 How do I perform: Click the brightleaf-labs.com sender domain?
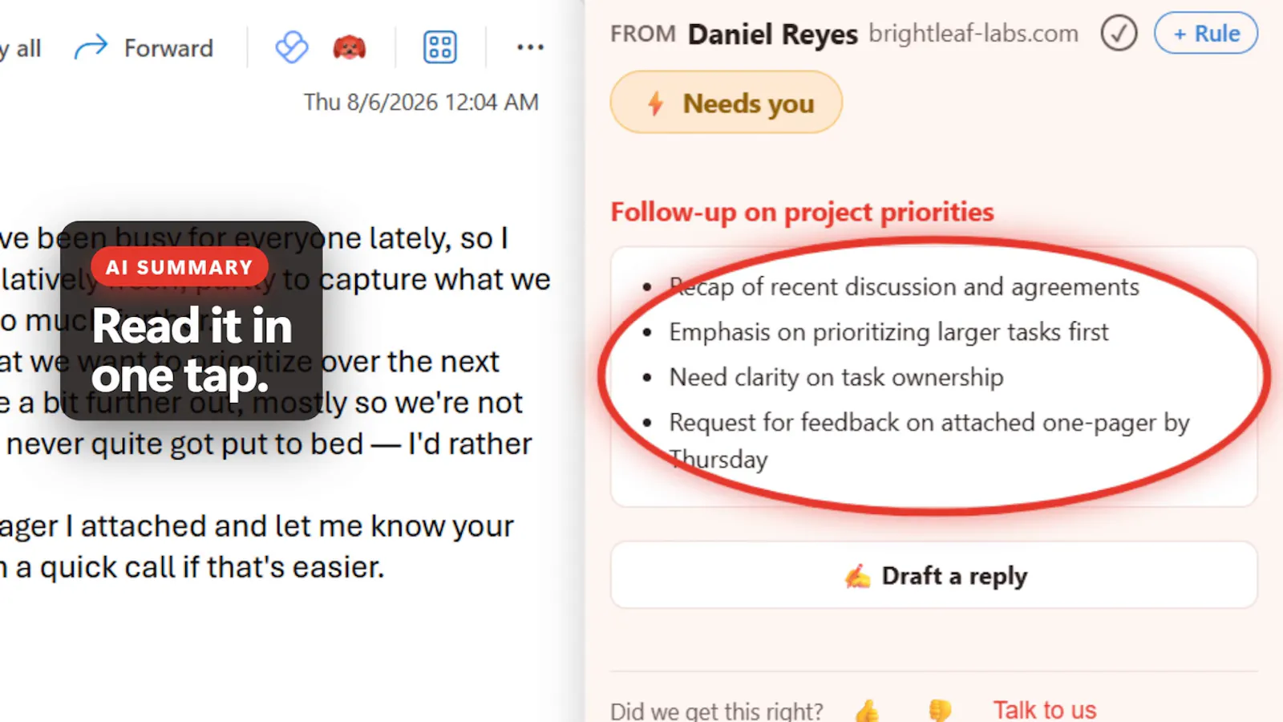(x=973, y=34)
